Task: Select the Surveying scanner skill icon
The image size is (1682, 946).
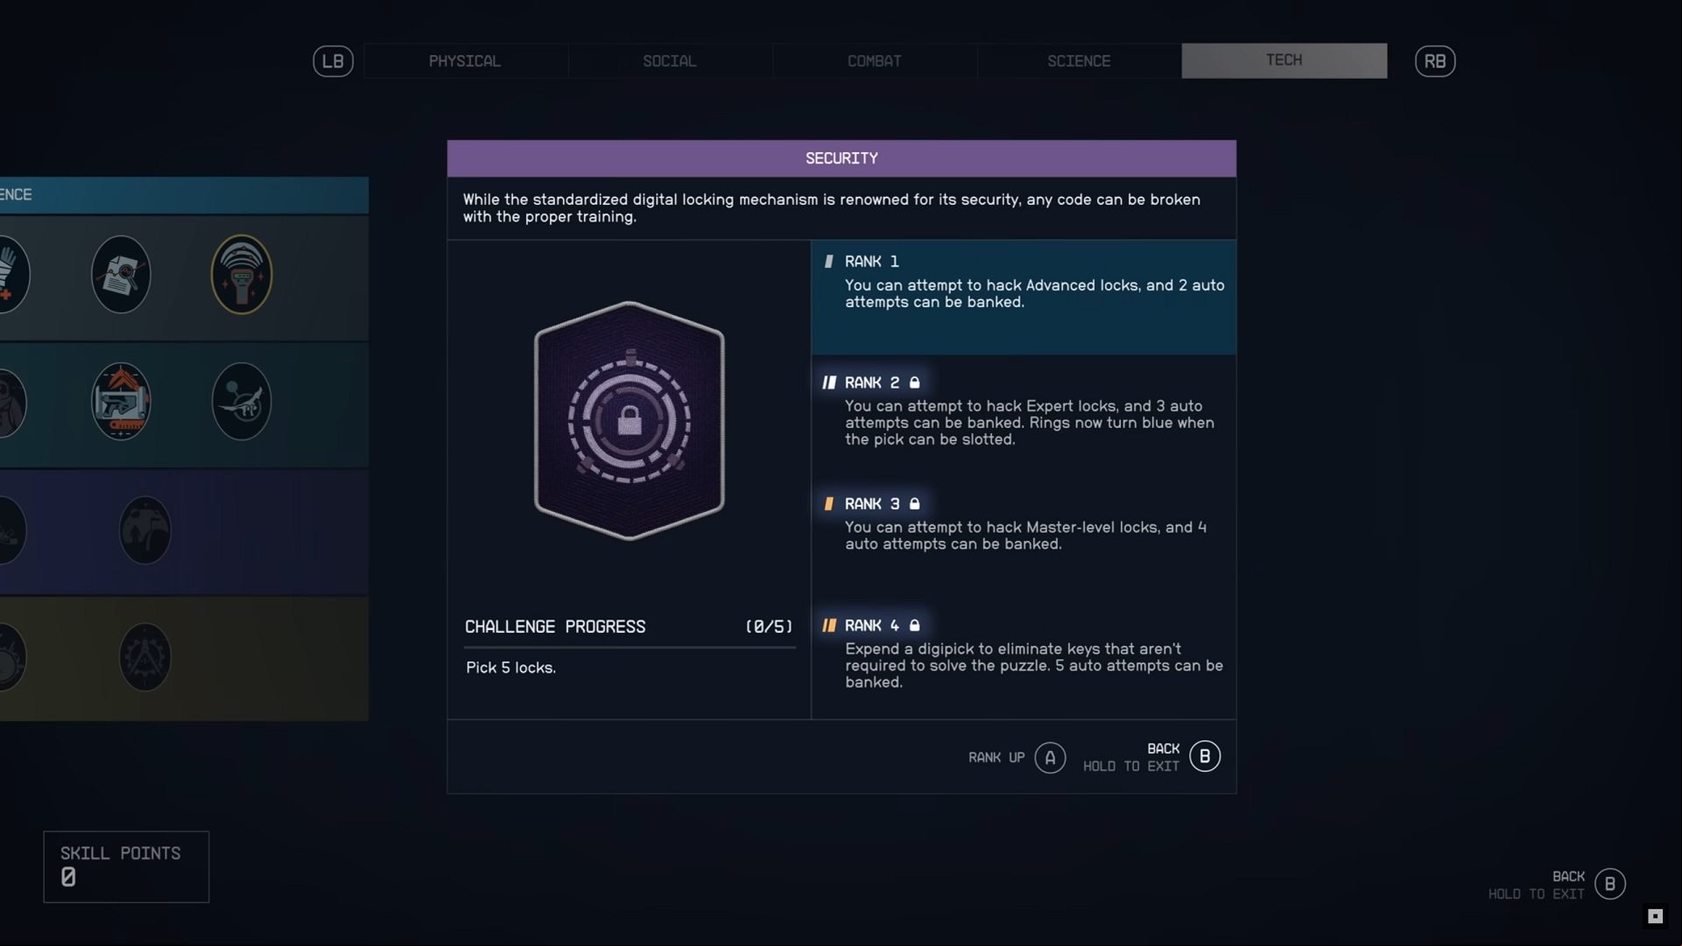Action: [242, 275]
